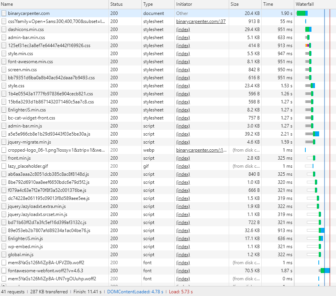Click the image icon beside cropped-logo_06-1.png
This screenshot has width=336, height=296.
coord(4,150)
